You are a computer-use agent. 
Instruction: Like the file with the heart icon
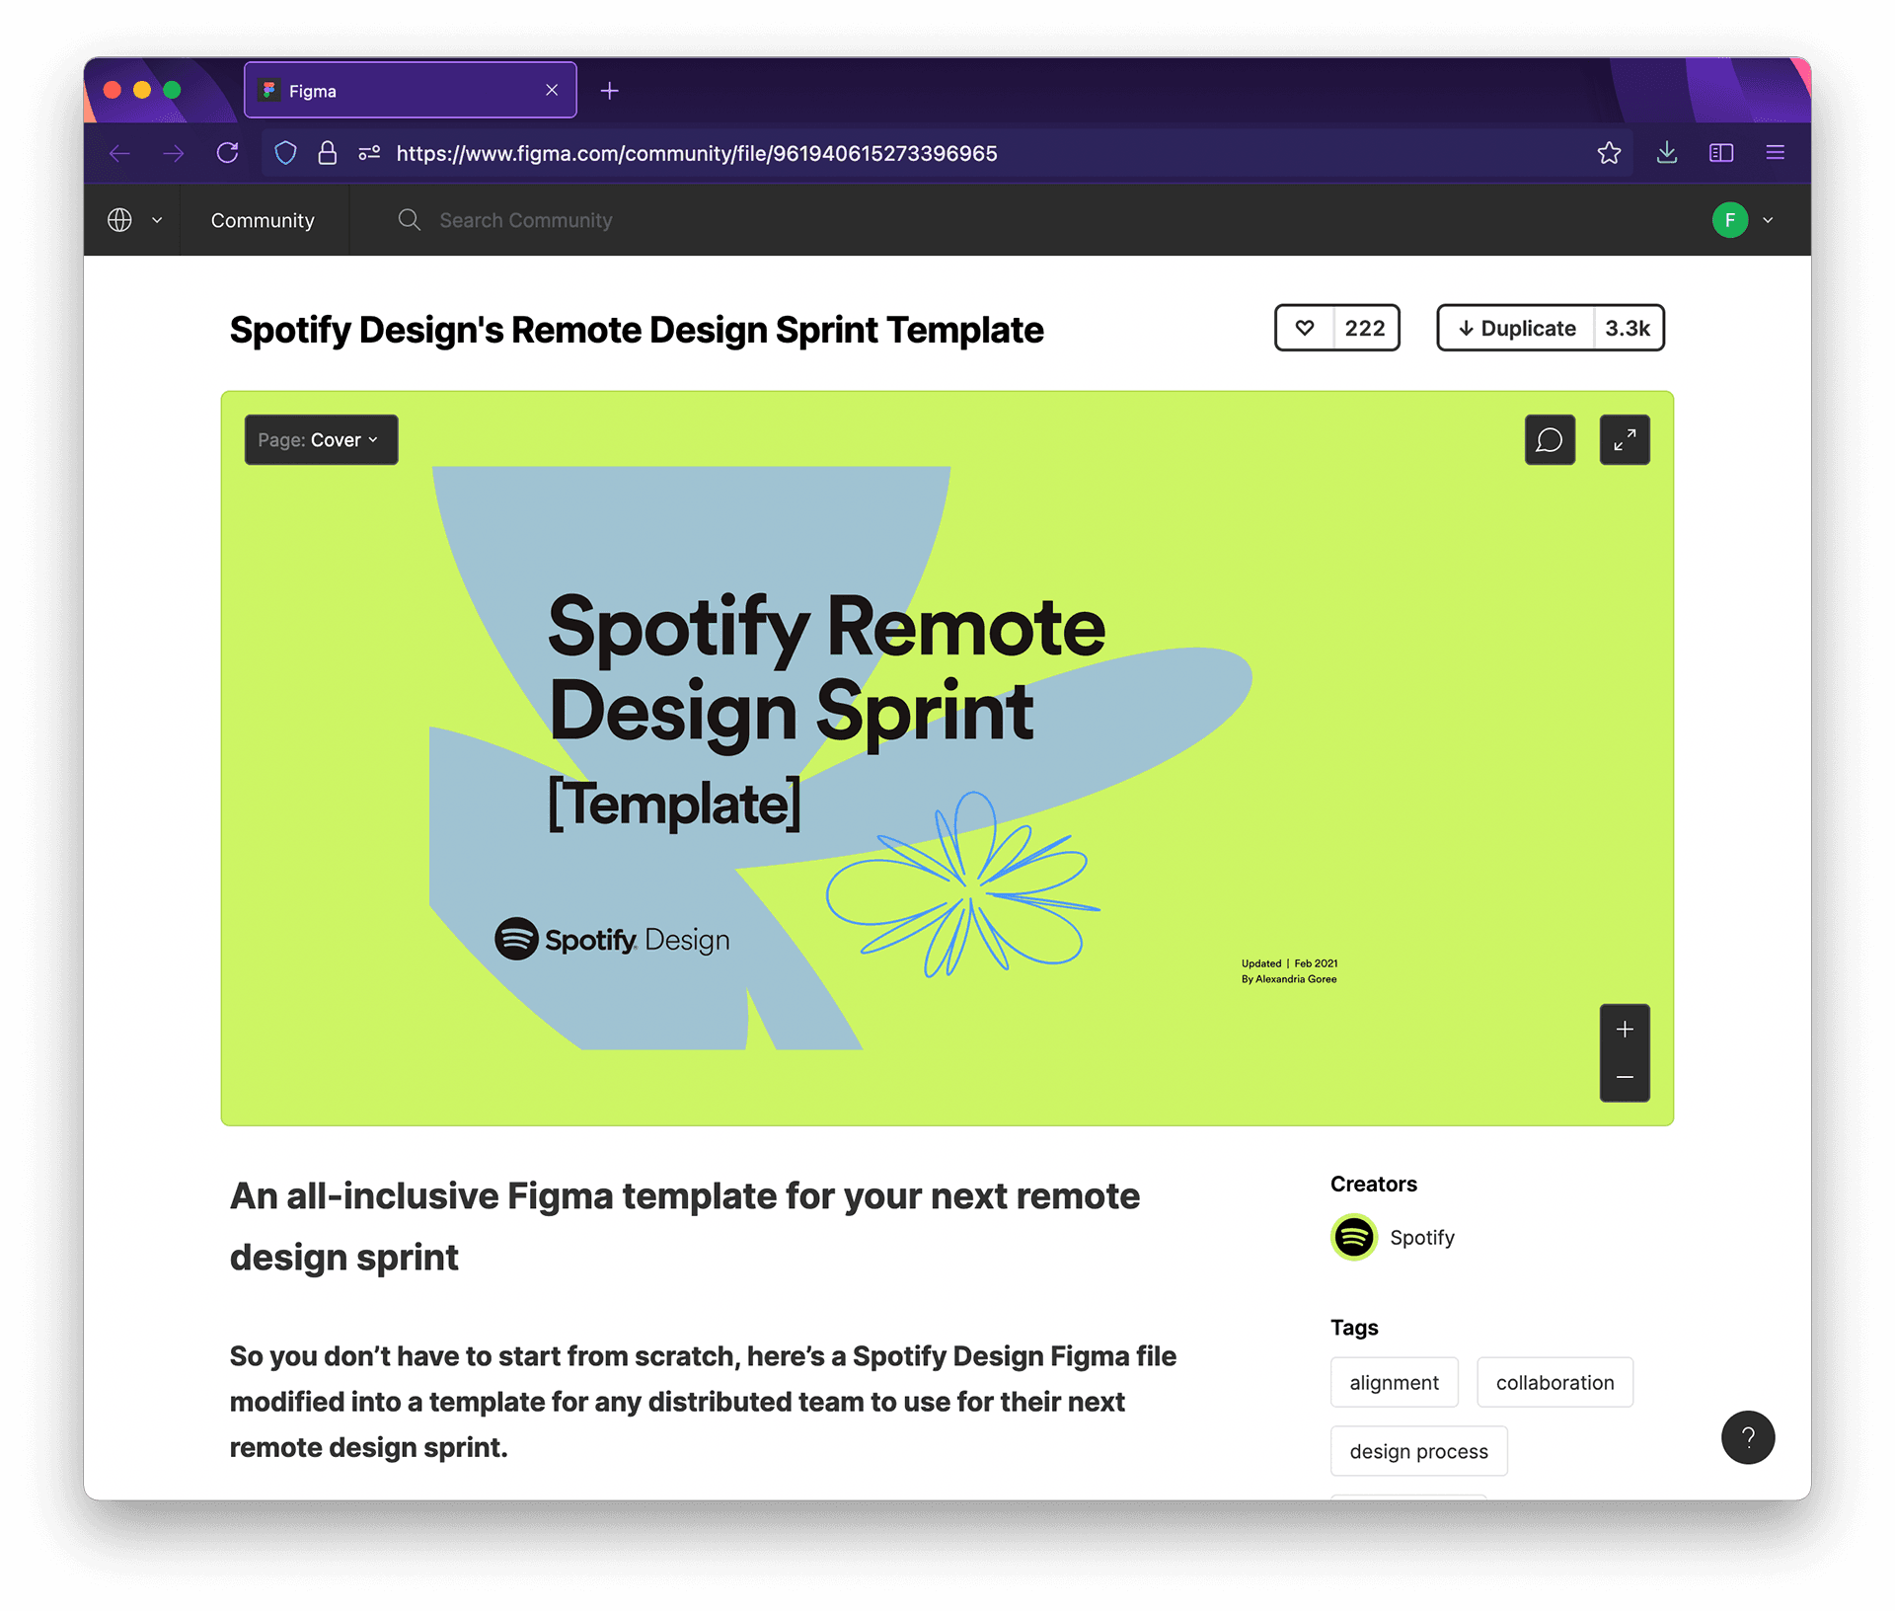1305,328
